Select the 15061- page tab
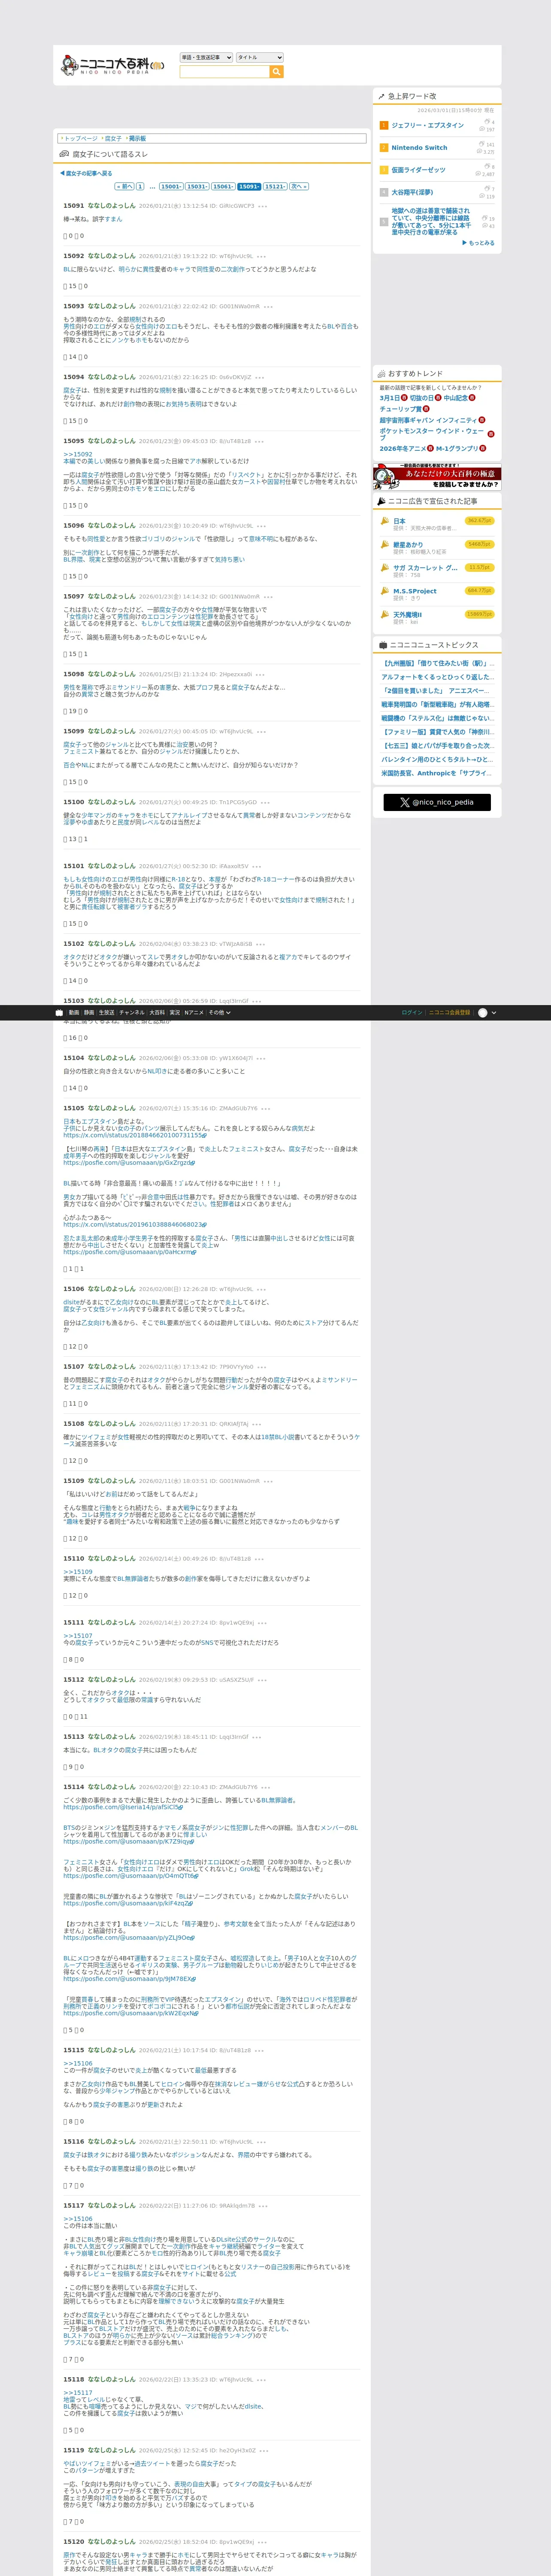The width and height of the screenshot is (551, 2576). coord(223,186)
